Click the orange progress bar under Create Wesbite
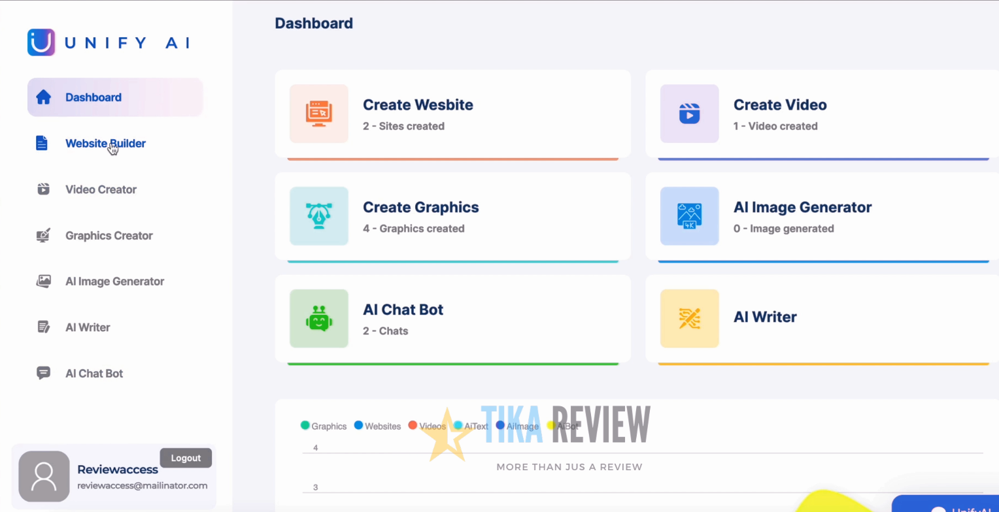The image size is (999, 512). click(x=453, y=158)
